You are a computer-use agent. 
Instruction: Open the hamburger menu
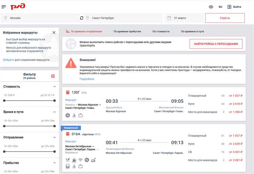[x=4, y=7]
